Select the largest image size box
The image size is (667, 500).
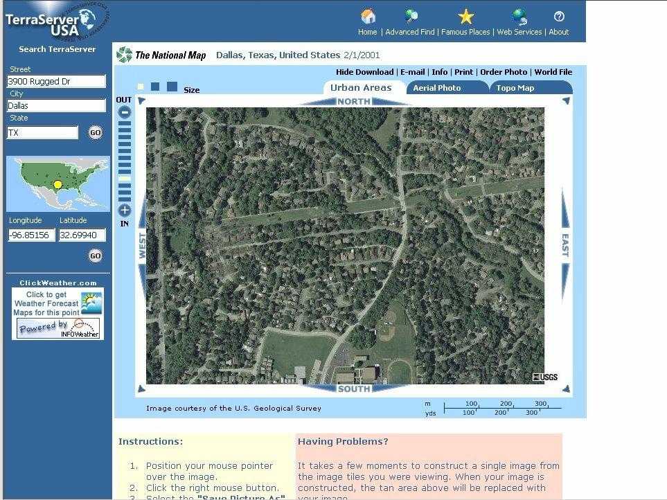coord(172,87)
